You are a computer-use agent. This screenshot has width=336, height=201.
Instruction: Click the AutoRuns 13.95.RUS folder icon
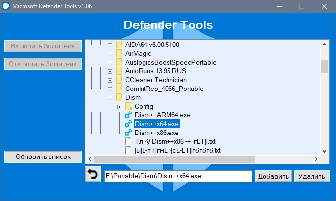[x=119, y=71]
